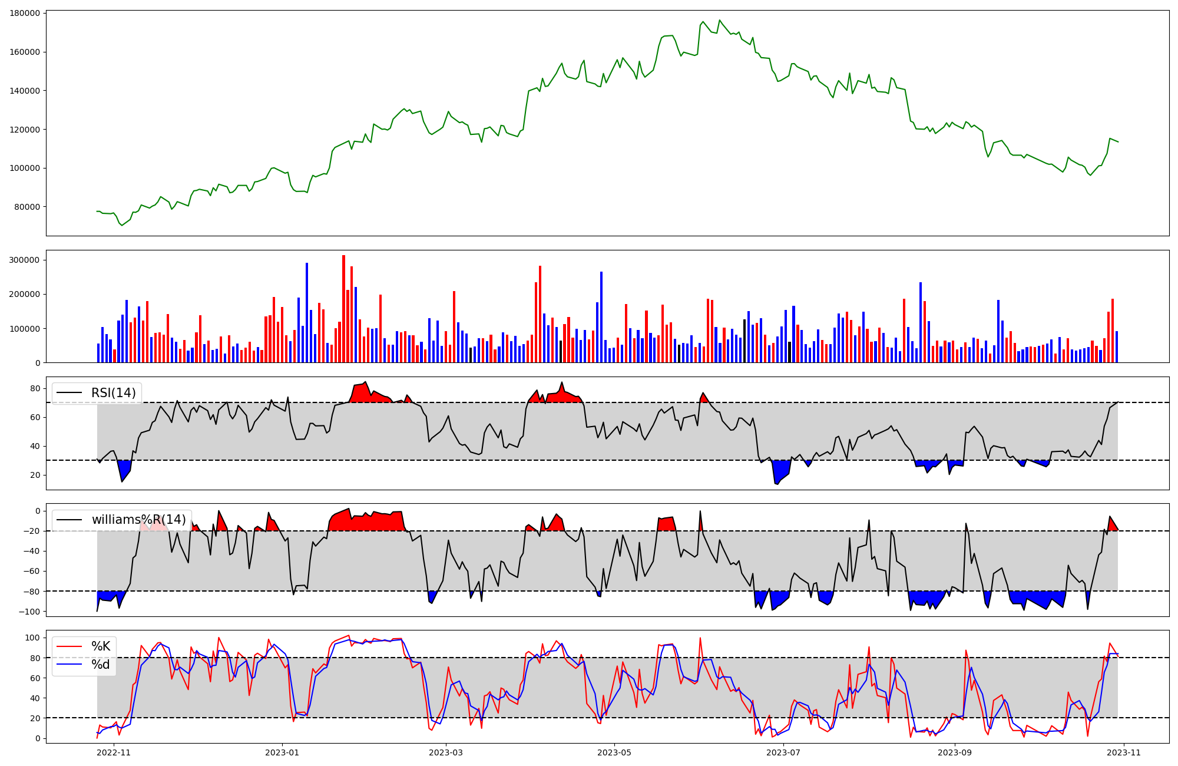Click the williams%R(14) legend label
Image resolution: width=1178 pixels, height=766 pixels.
point(138,520)
